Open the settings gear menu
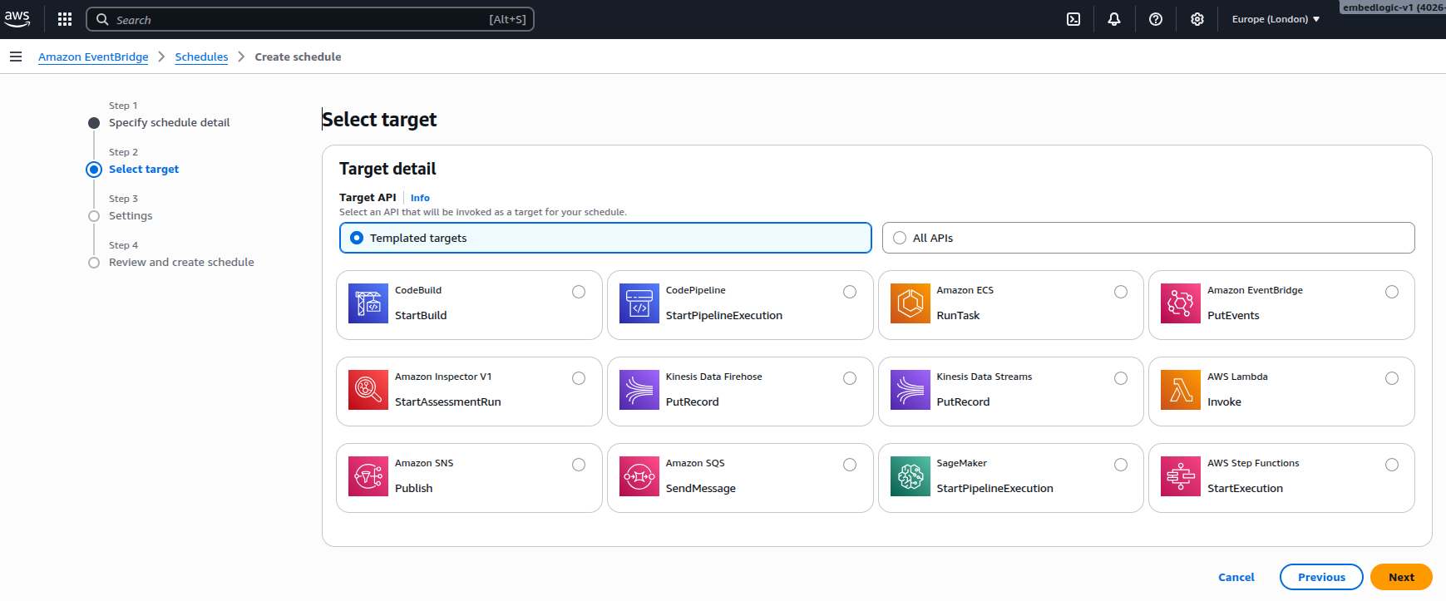This screenshot has height=601, width=1446. [x=1197, y=19]
